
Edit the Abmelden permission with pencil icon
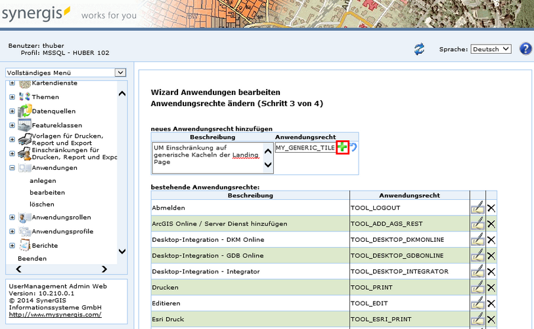[x=478, y=208]
